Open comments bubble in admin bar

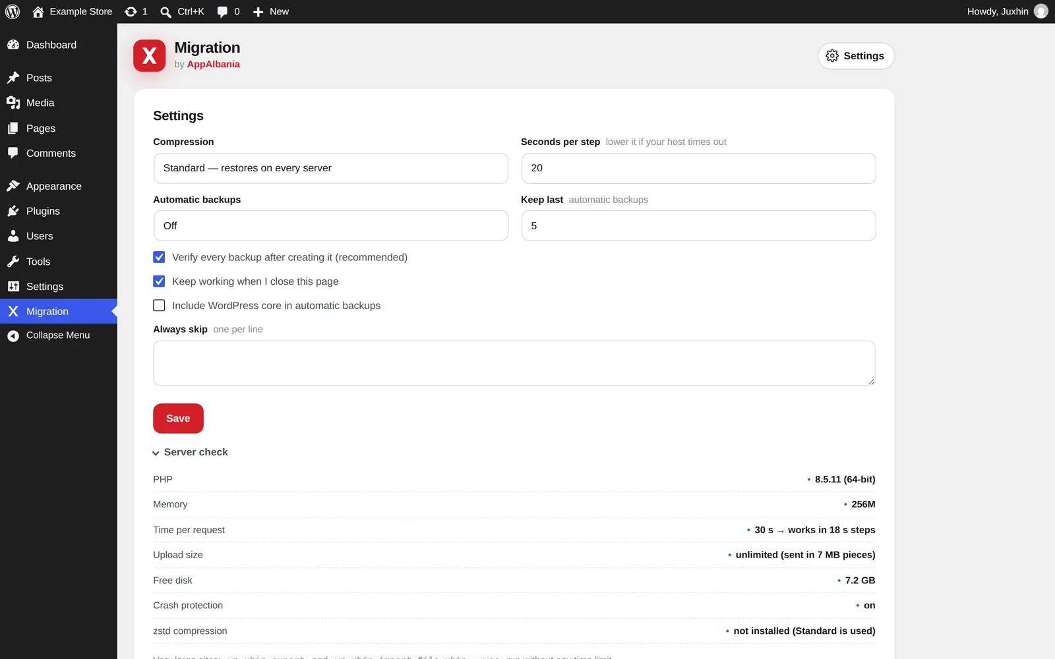pyautogui.click(x=222, y=12)
